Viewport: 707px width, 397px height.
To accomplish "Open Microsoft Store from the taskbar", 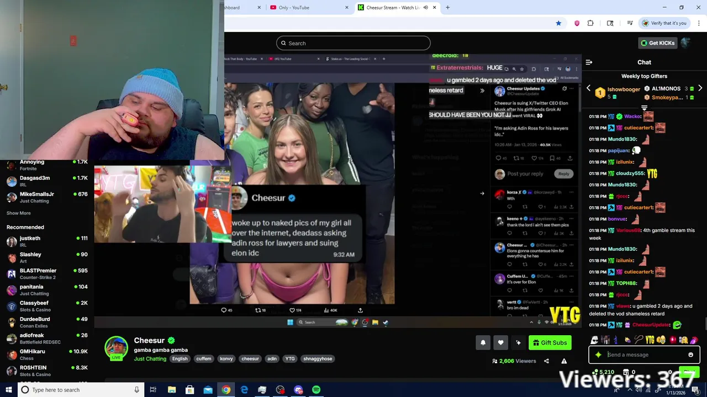I will coord(189,390).
